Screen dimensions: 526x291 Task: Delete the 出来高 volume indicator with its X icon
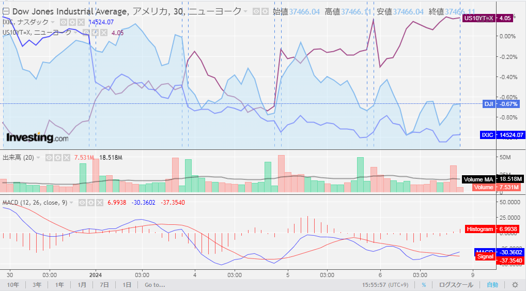tap(66, 158)
